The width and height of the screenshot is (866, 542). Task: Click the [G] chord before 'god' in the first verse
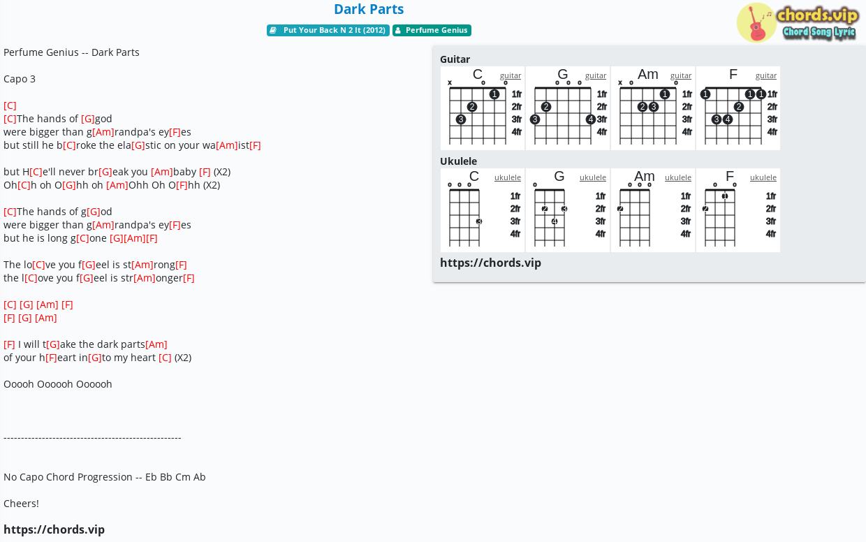(88, 119)
